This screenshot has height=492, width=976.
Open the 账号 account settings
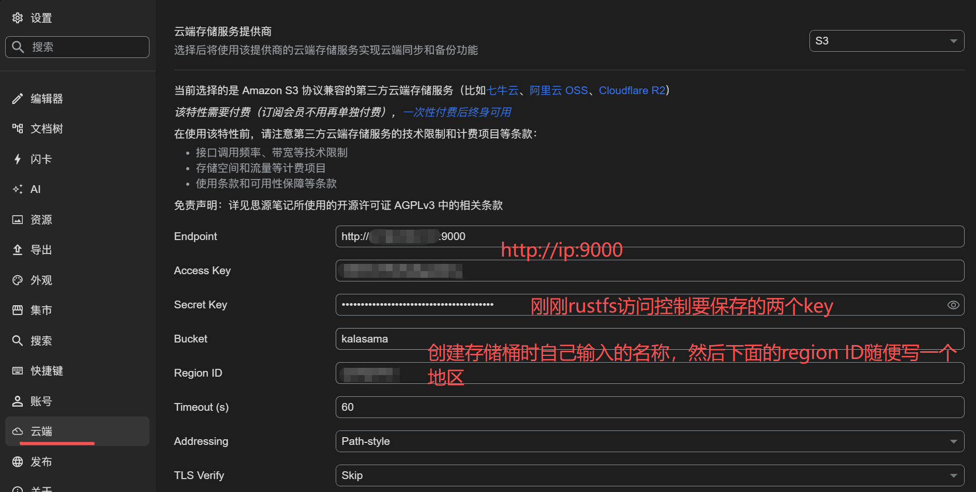[x=41, y=400]
